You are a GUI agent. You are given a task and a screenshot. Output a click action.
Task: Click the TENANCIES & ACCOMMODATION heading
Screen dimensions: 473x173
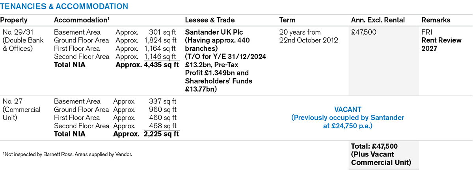pyautogui.click(x=64, y=6)
